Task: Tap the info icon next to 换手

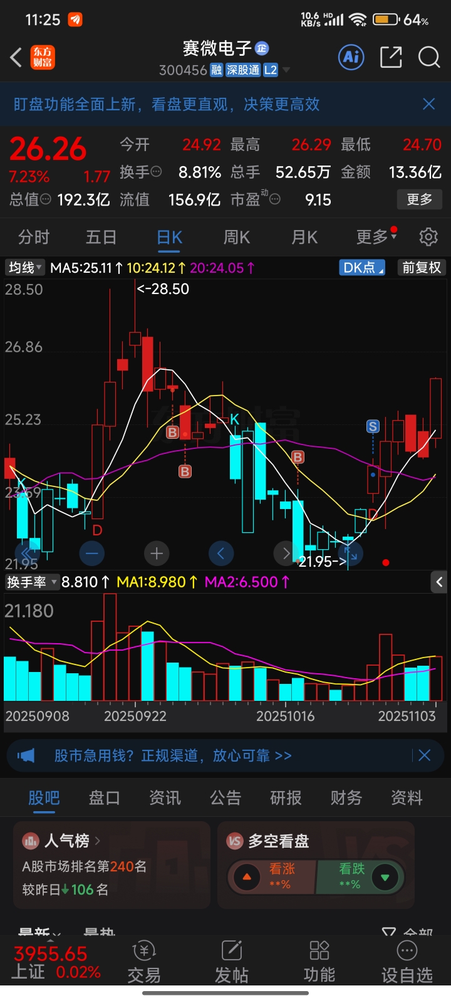Action: [156, 172]
